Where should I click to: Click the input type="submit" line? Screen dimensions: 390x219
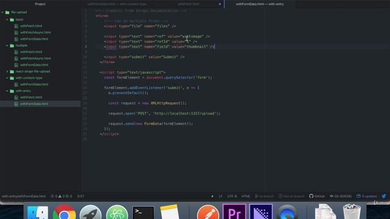tap(144, 57)
